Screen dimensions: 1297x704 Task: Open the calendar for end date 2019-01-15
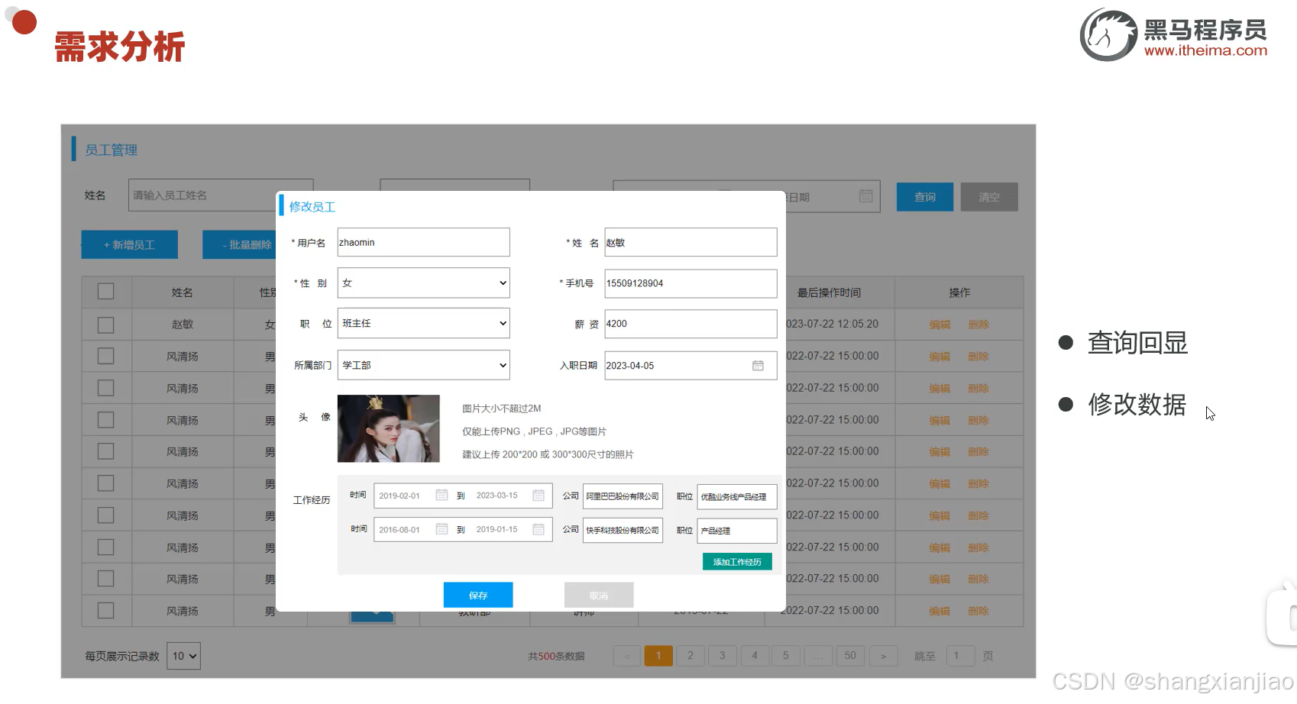pyautogui.click(x=537, y=529)
